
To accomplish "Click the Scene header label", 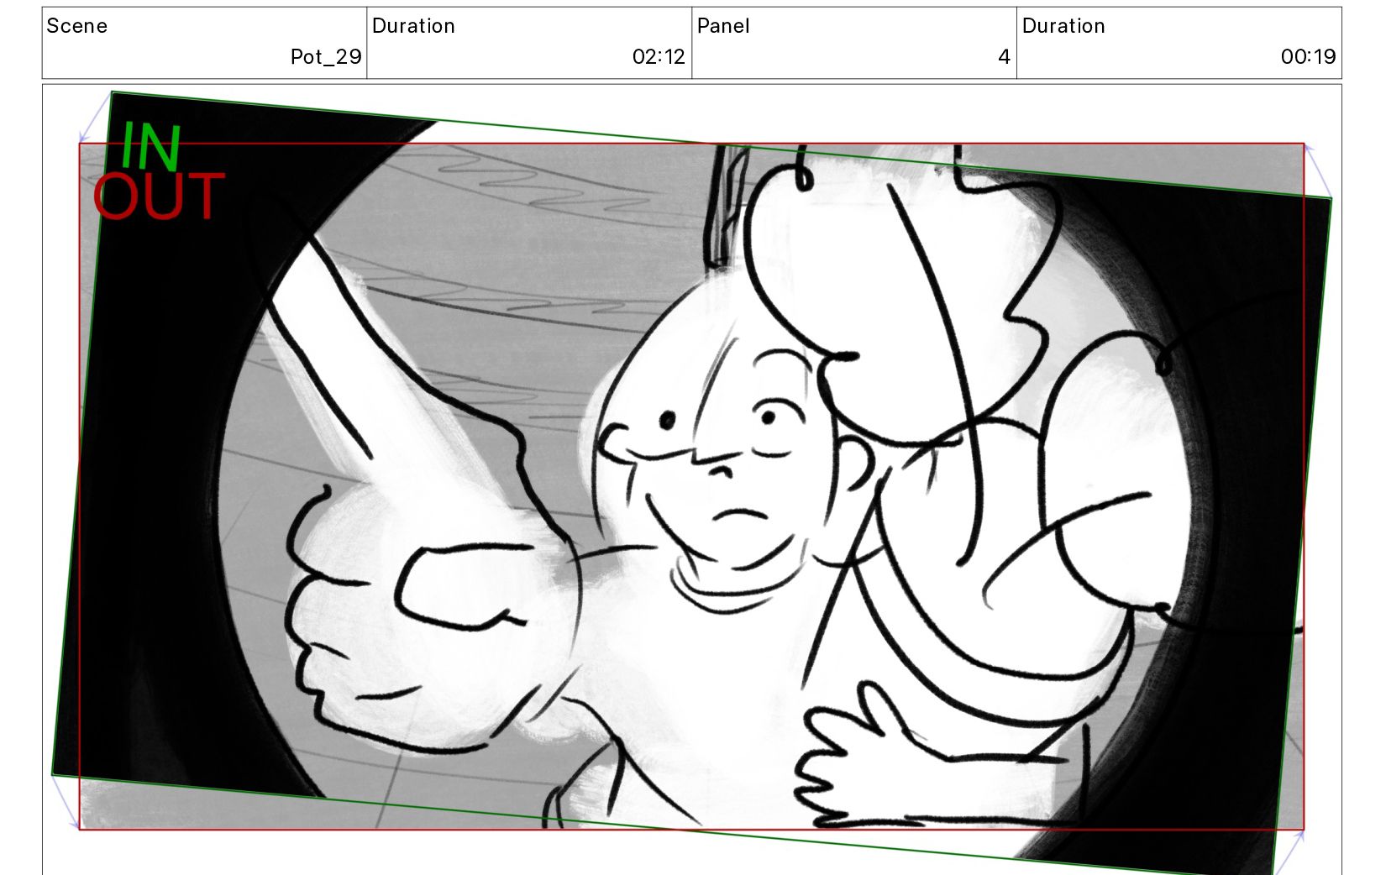I will [x=76, y=26].
